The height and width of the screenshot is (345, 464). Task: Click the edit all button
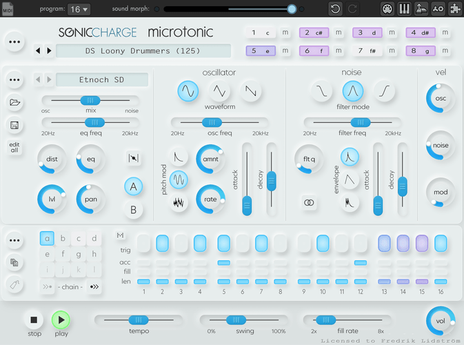pos(14,147)
